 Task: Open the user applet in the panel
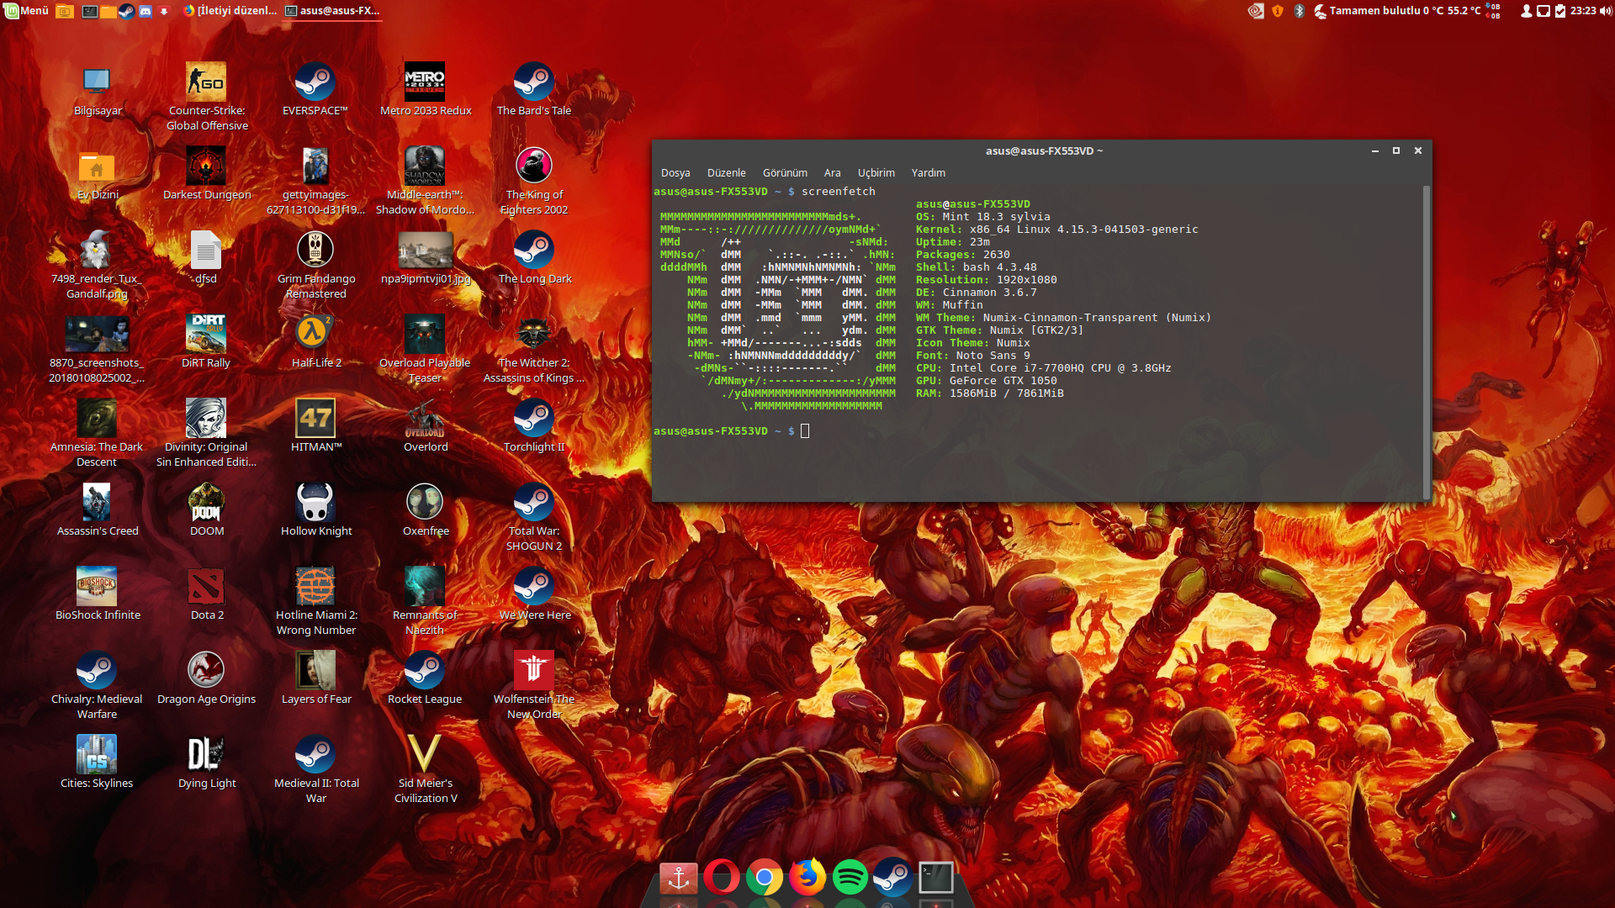click(x=1526, y=11)
